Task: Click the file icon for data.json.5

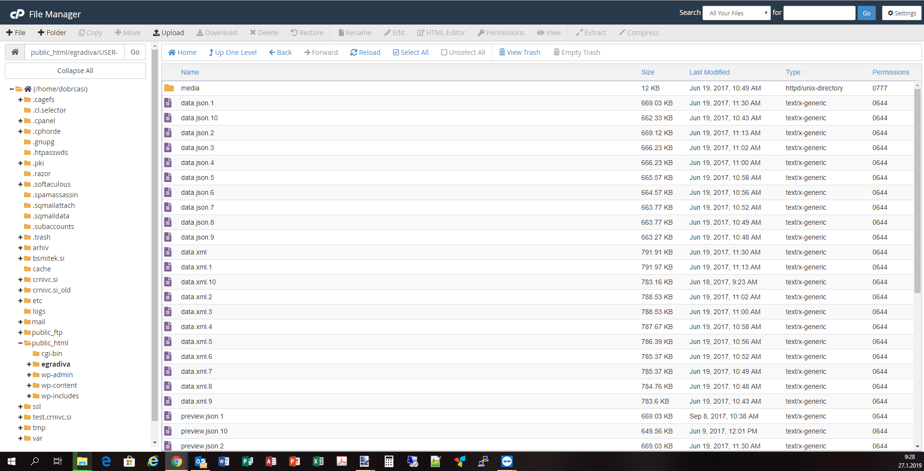Action: point(168,178)
